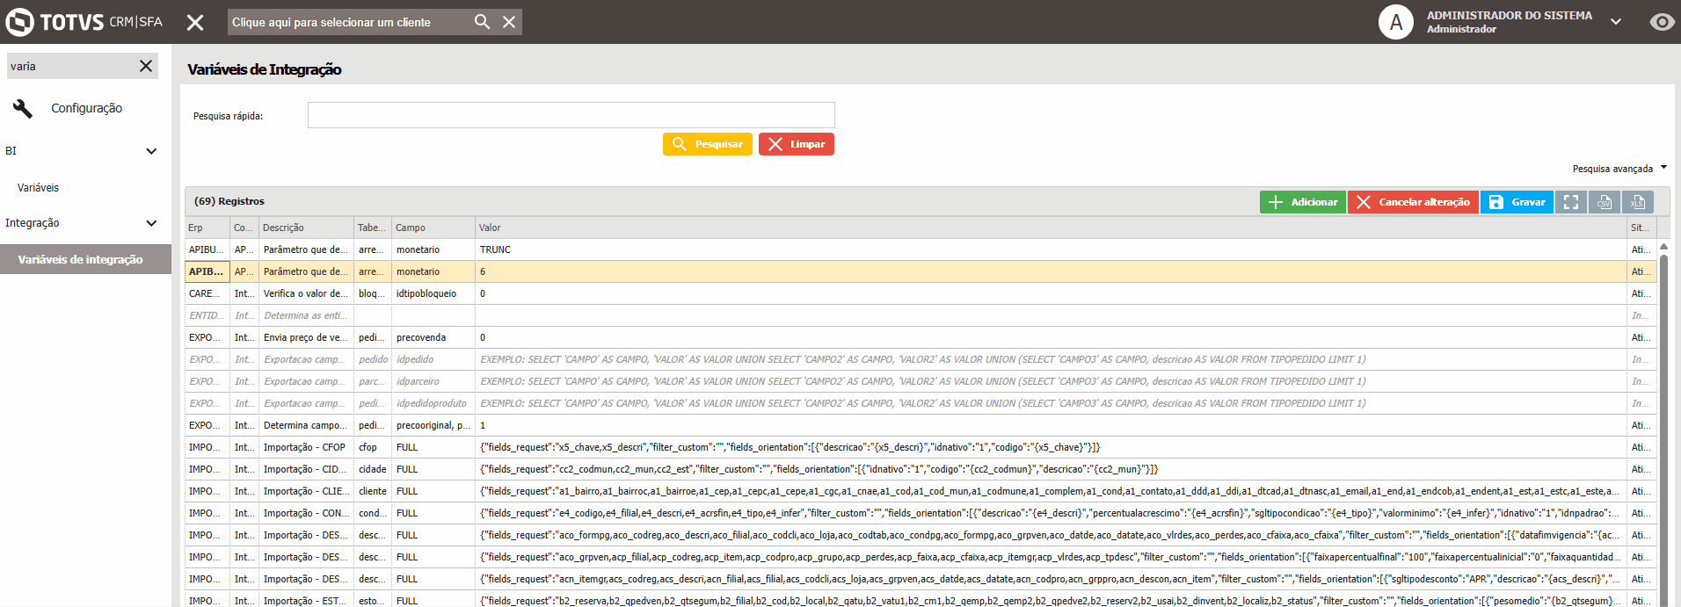
Task: Click the administrator avatar circle
Action: click(x=1396, y=22)
